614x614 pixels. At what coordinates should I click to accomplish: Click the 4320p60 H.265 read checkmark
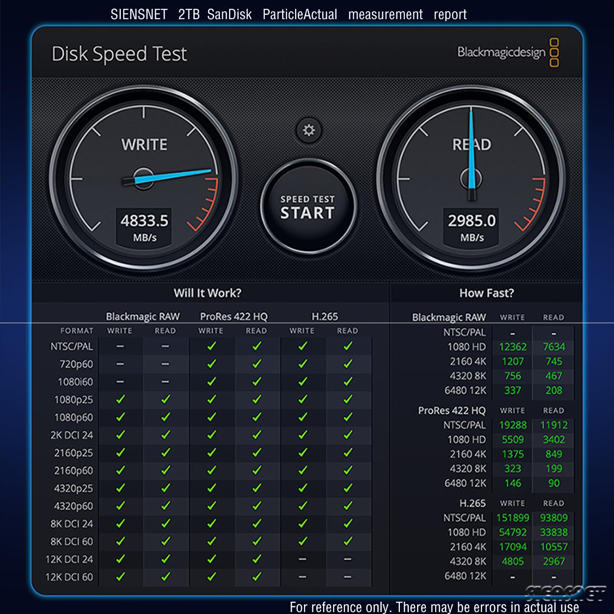(348, 506)
